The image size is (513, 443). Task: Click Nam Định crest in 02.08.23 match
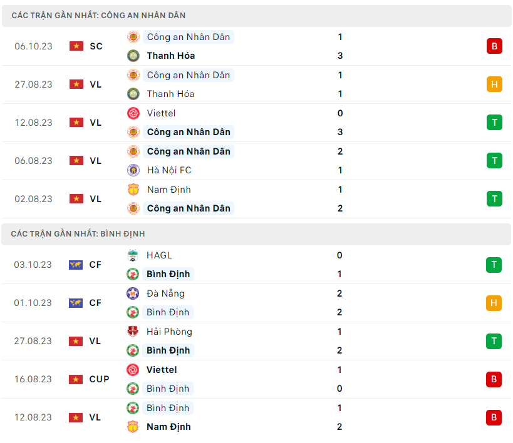[133, 190]
